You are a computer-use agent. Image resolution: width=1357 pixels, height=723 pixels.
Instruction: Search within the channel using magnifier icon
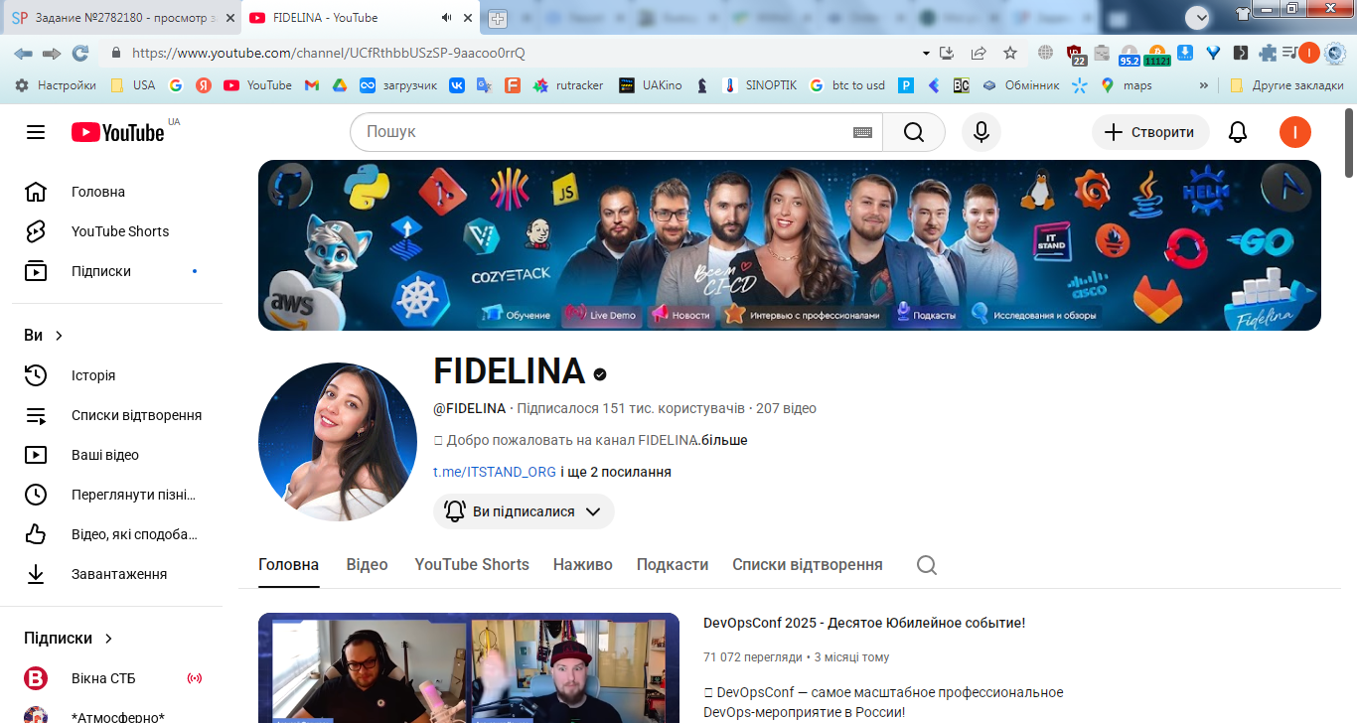[927, 565]
